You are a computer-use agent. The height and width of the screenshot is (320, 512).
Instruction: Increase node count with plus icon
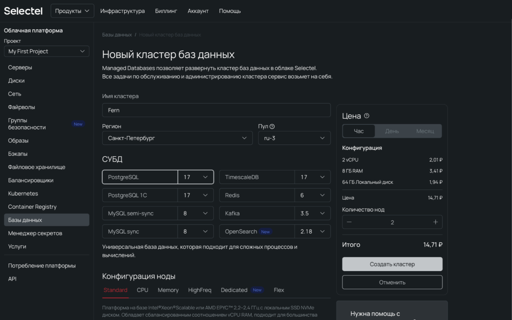coord(435,222)
